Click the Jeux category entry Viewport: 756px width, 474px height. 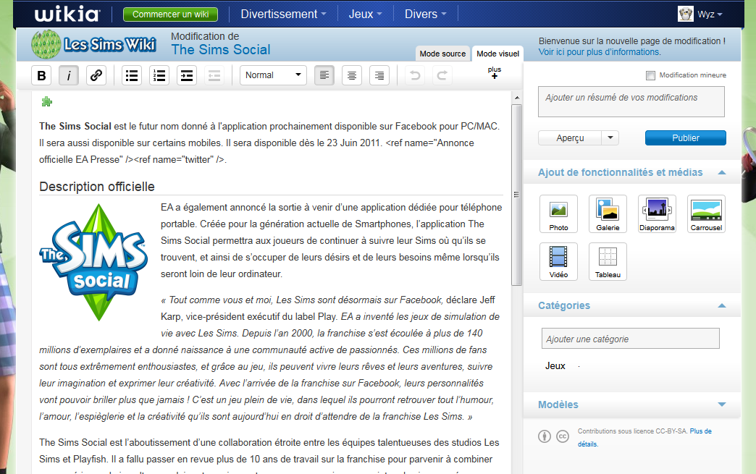(x=555, y=366)
